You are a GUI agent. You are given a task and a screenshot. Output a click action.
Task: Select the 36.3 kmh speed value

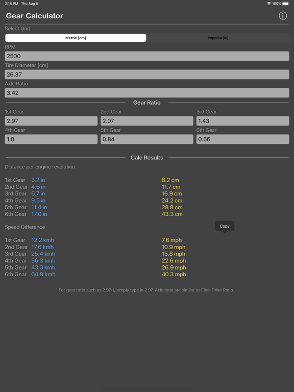pyautogui.click(x=43, y=261)
